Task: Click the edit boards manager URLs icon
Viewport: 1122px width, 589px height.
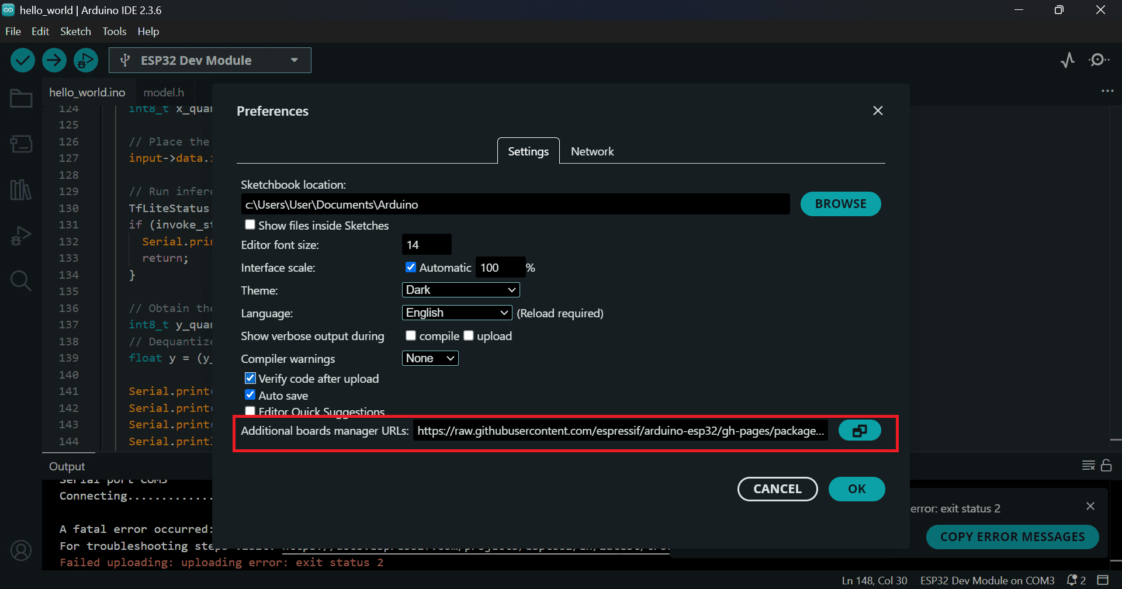Action: [859, 431]
